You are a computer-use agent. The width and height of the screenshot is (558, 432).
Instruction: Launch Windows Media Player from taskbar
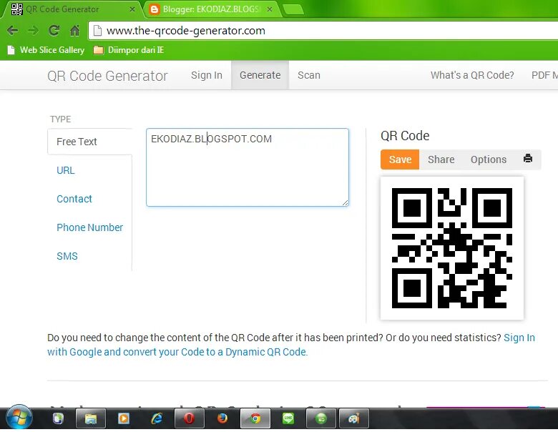point(124,419)
